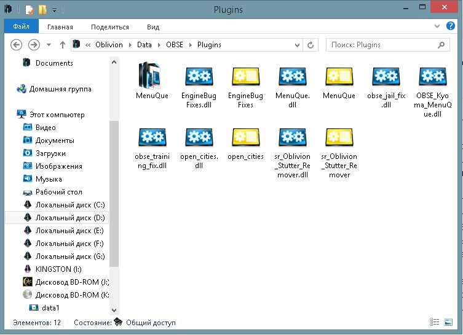Select the yellow MenuQue config file icon
The height and width of the screenshot is (335, 463).
pyautogui.click(x=339, y=76)
